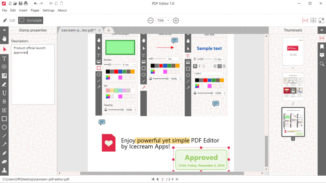This screenshot has width=326, height=183.
Task: Open the File menu
Action: pos(4,10)
